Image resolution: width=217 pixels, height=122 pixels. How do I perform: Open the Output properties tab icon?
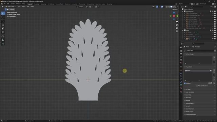(181, 54)
